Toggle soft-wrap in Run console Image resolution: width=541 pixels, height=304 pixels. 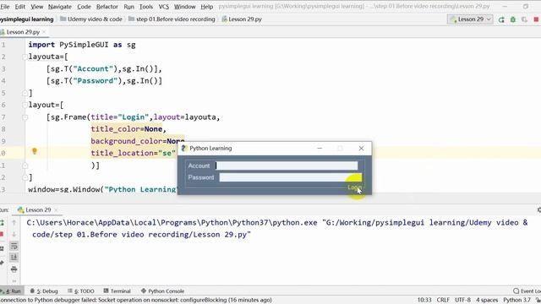(x=14, y=246)
